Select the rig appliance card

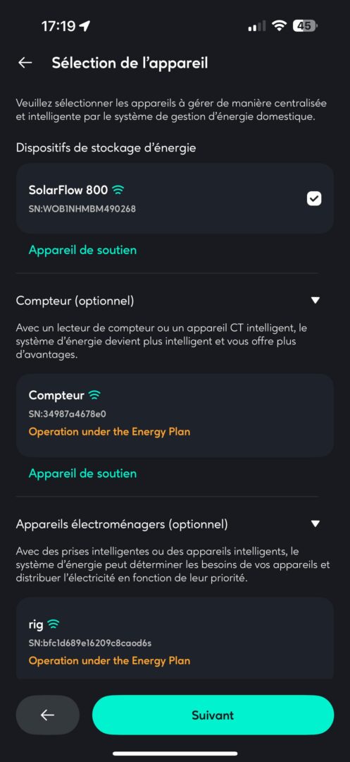click(175, 638)
